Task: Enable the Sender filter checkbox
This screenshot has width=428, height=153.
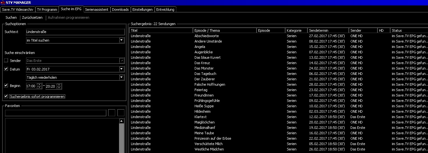Action: [x=6, y=61]
